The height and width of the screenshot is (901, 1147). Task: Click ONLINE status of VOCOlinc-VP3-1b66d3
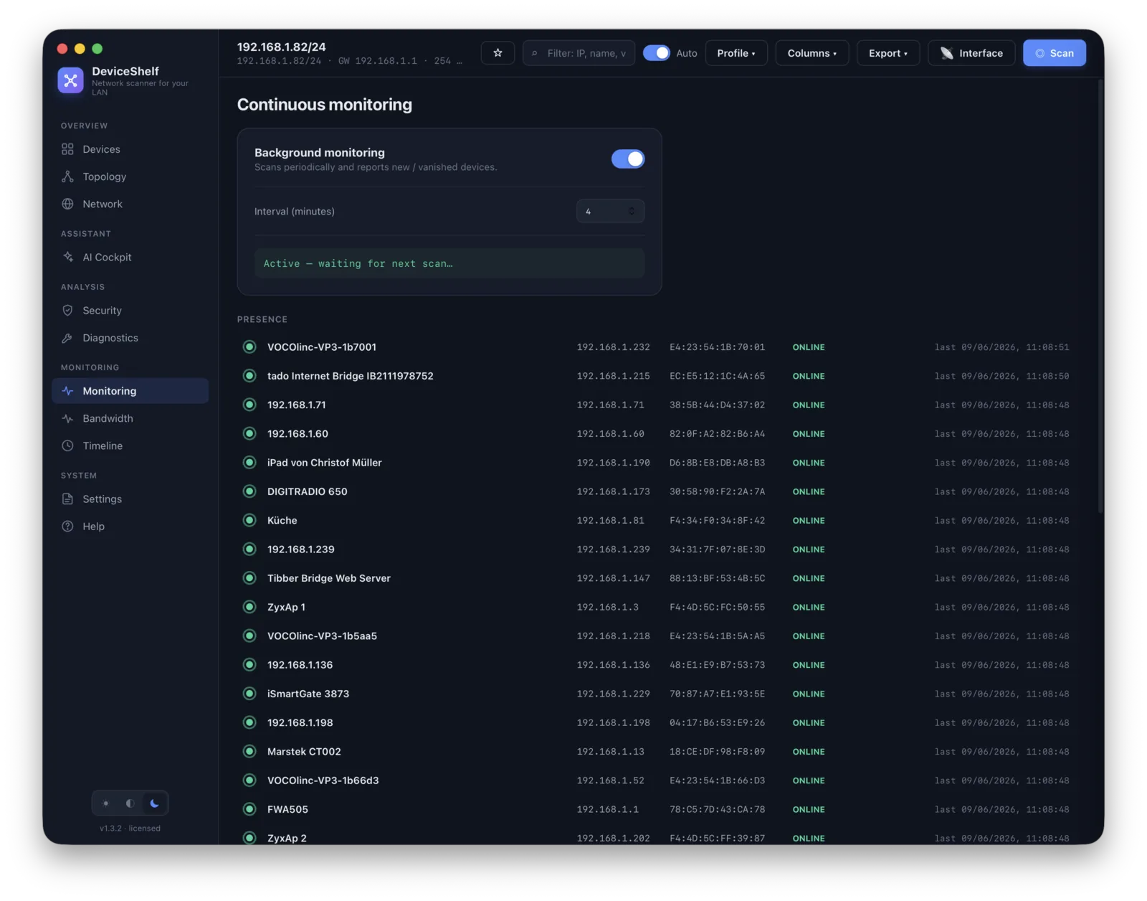(809, 781)
